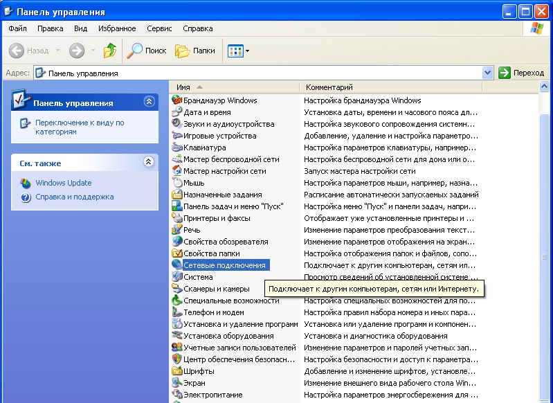
Task: Select the Игровые устройства gamepad icon
Action: coord(176,136)
